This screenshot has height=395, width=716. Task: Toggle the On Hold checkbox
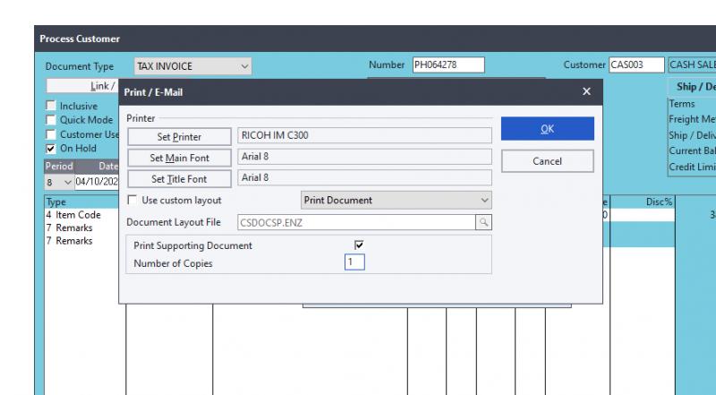[51, 149]
